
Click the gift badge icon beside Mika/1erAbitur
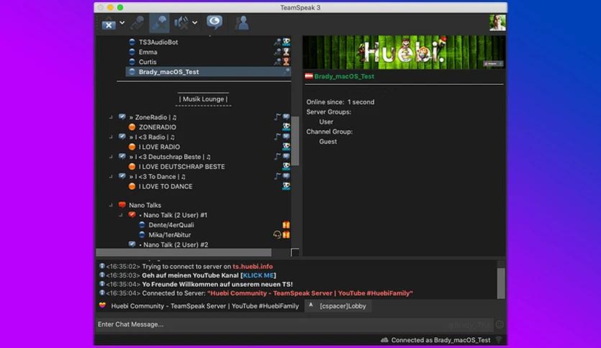pyautogui.click(x=286, y=234)
